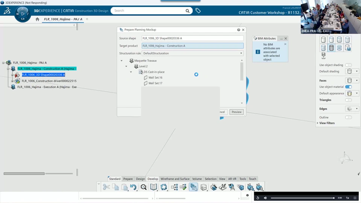
Task: Click the search magnifier in top search bar
Action: click(188, 11)
